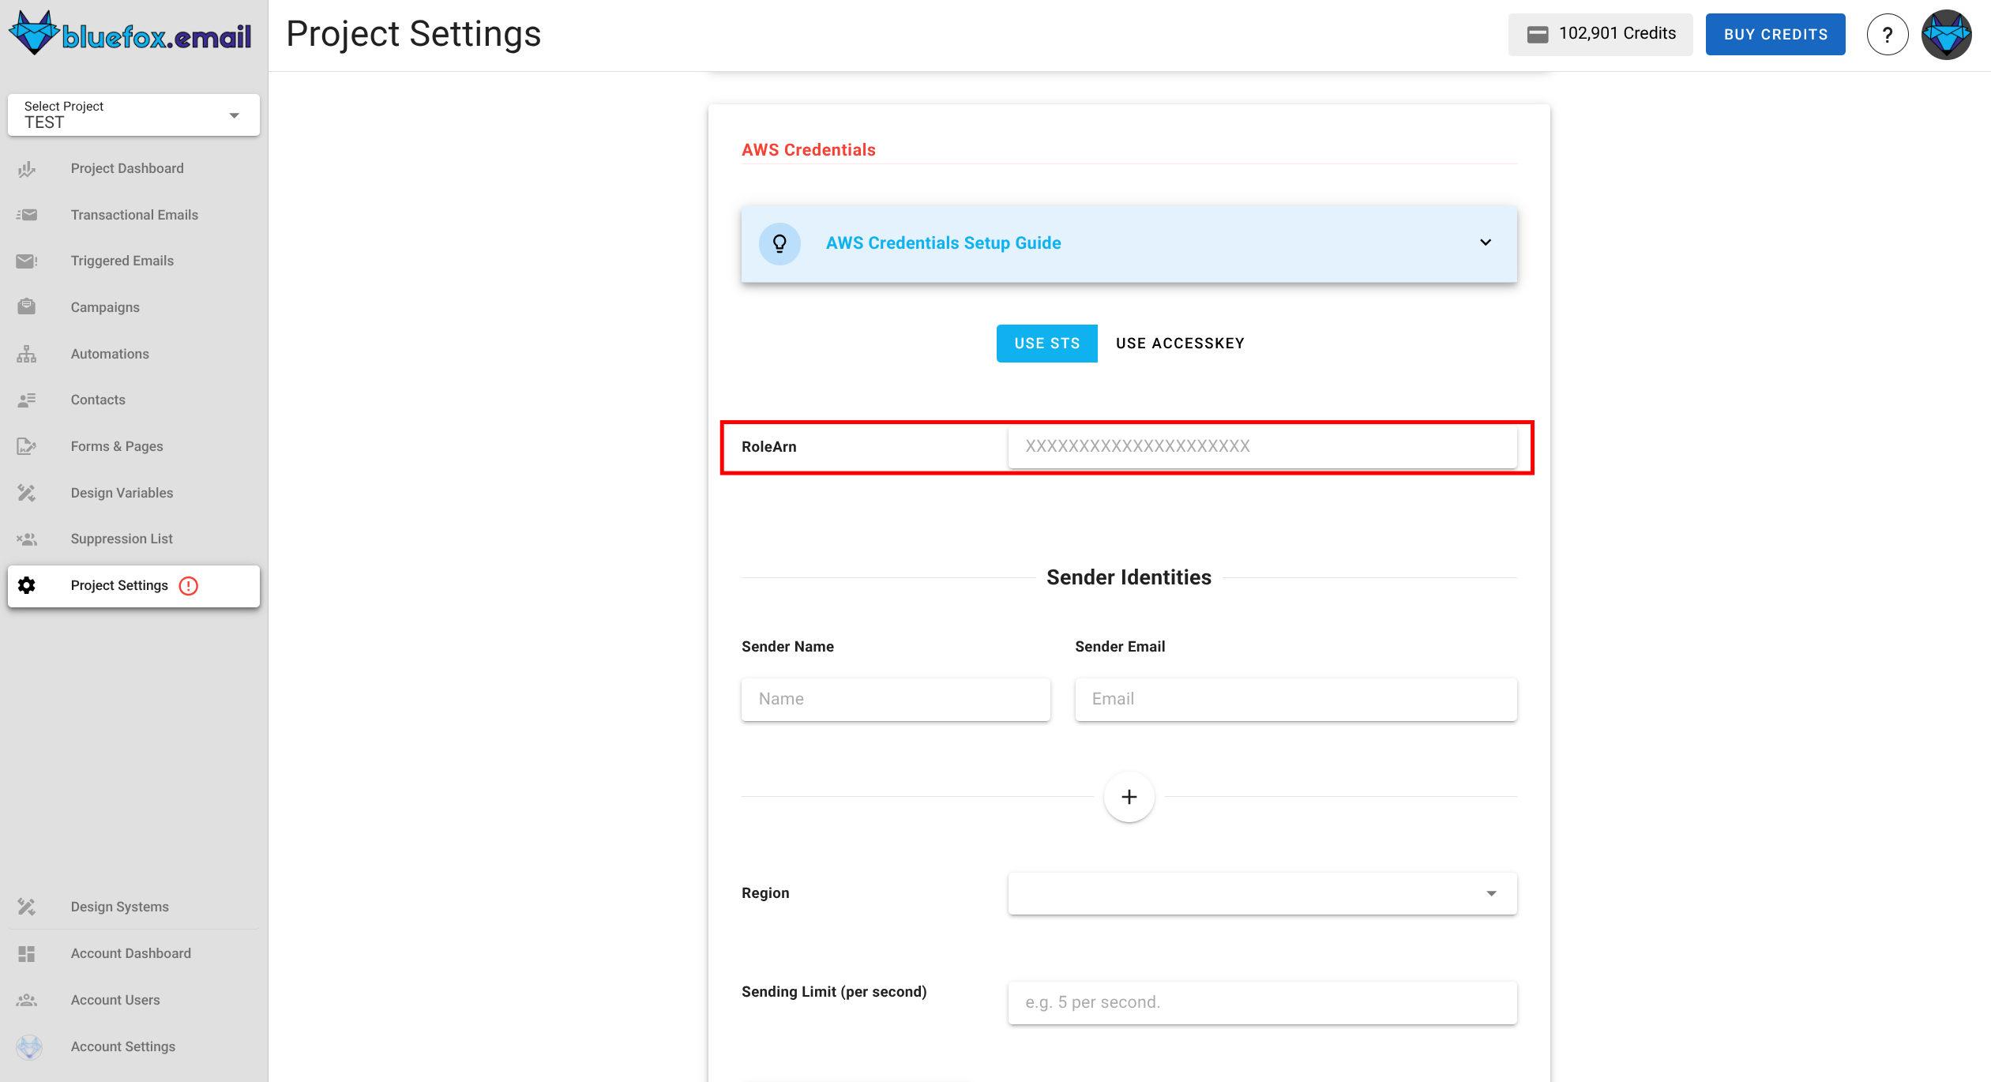Click the Project Settings warning indicator
This screenshot has width=1991, height=1082.
click(x=189, y=585)
